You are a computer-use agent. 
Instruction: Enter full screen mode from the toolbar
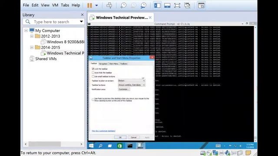click(177, 6)
